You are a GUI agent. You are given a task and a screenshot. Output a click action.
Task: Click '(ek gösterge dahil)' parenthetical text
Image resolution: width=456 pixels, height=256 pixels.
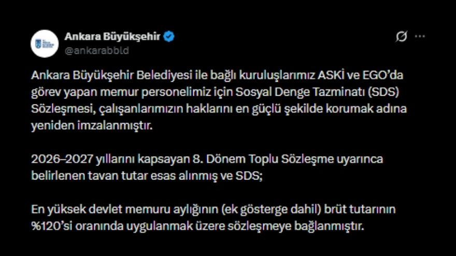pyautogui.click(x=271, y=209)
